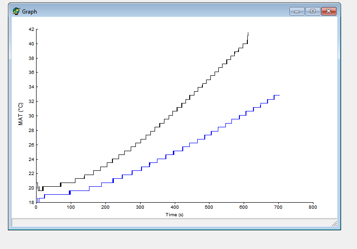The width and height of the screenshot is (357, 249).
Task: Click the x-axis tick label '100'
Action: point(71,207)
